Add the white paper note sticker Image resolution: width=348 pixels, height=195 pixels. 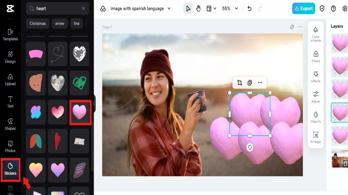point(79,141)
